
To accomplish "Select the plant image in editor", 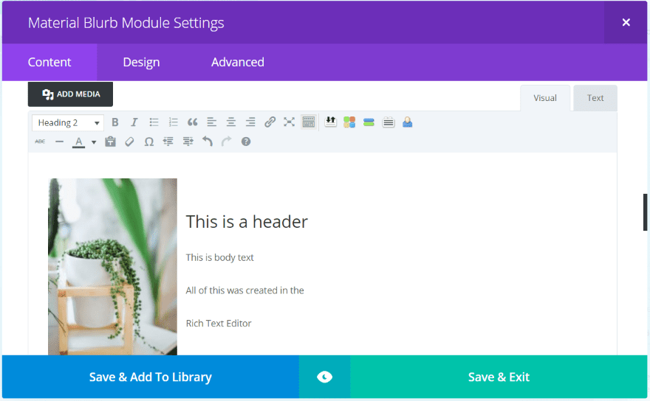I will tap(112, 267).
